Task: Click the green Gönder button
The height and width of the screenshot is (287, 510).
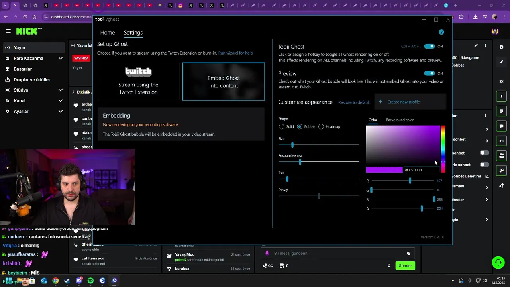Action: (405, 266)
